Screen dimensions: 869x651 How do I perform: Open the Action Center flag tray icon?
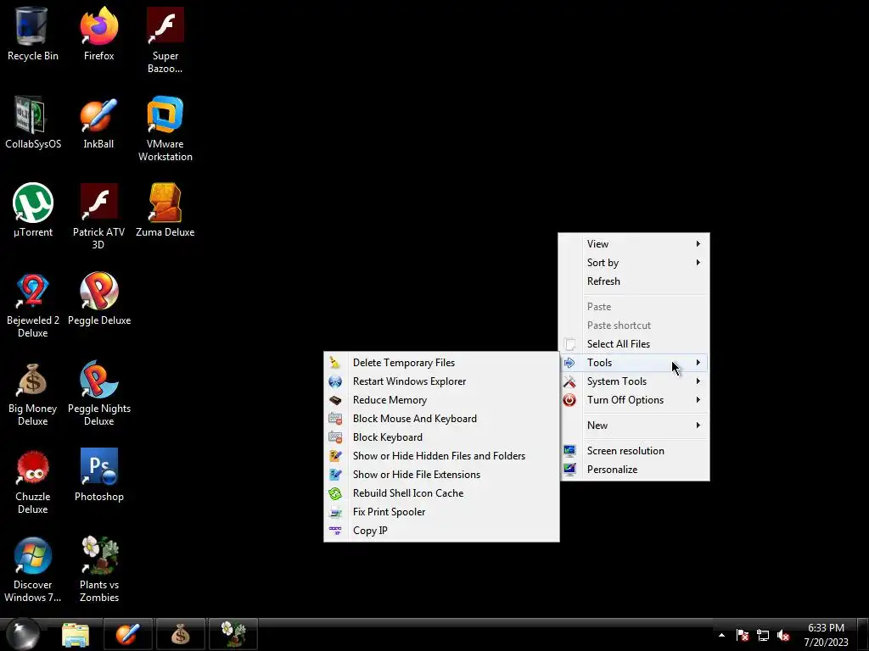click(x=743, y=635)
